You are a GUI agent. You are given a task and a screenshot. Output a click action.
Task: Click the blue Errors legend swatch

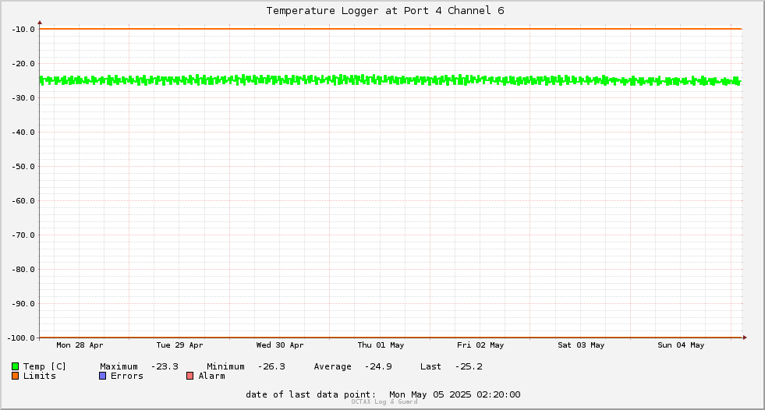pyautogui.click(x=102, y=376)
